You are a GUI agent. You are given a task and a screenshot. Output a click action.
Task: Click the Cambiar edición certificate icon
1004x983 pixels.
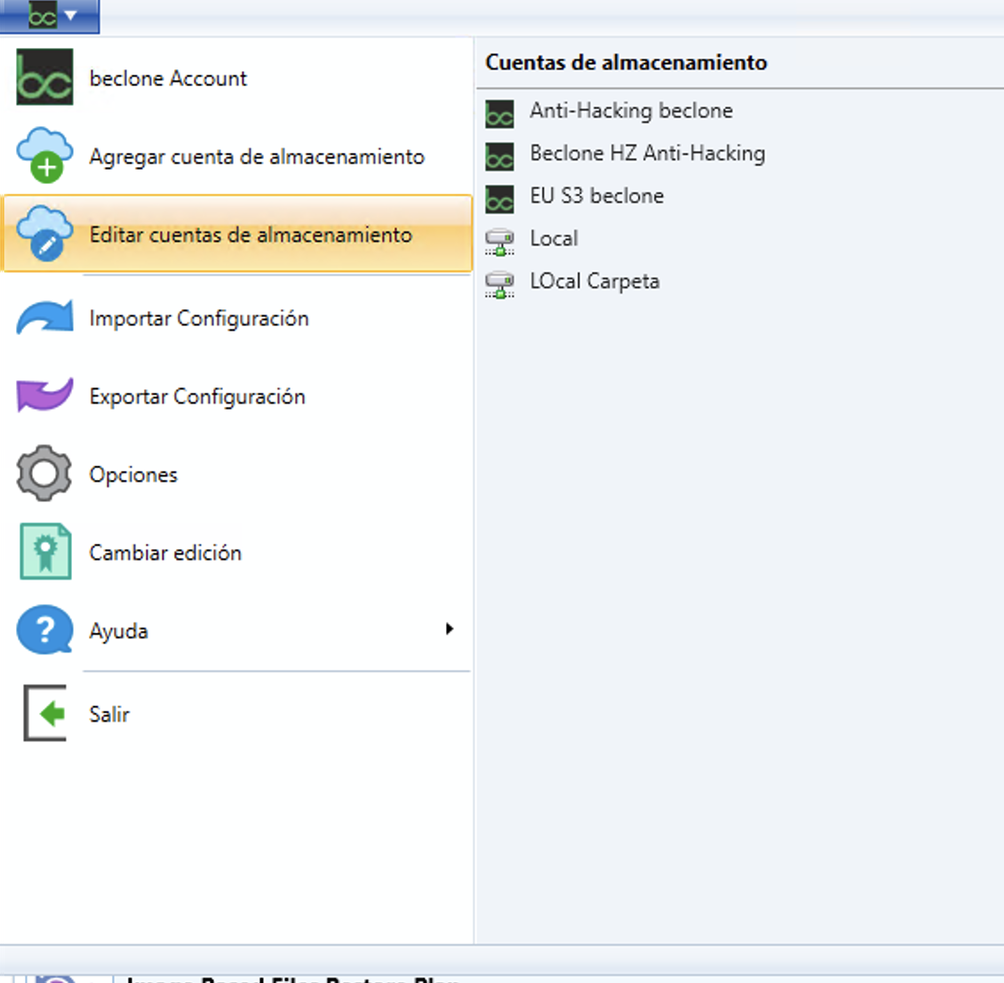click(x=45, y=551)
